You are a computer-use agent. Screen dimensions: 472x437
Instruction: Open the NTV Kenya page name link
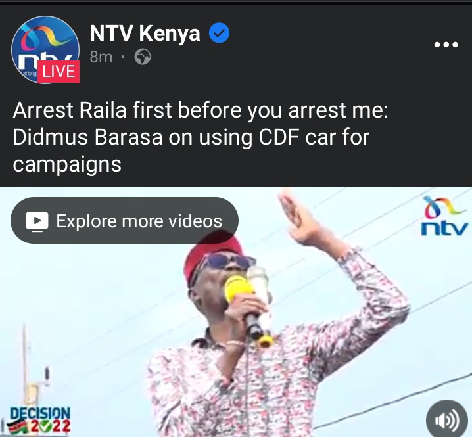point(145,33)
